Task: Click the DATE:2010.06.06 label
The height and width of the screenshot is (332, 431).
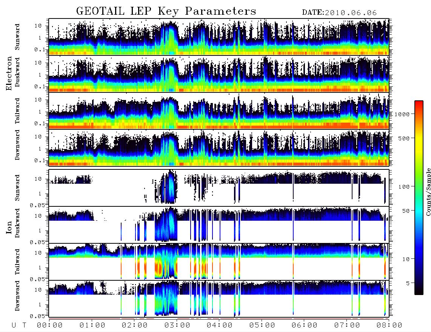Action: click(339, 13)
